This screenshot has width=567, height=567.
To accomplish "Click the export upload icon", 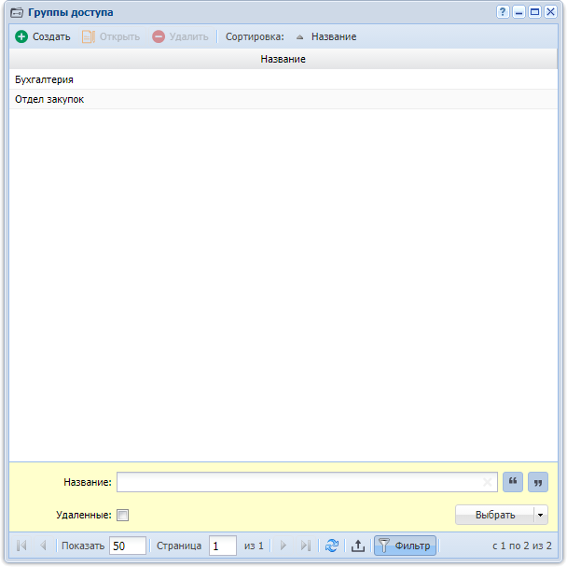I will [x=357, y=546].
